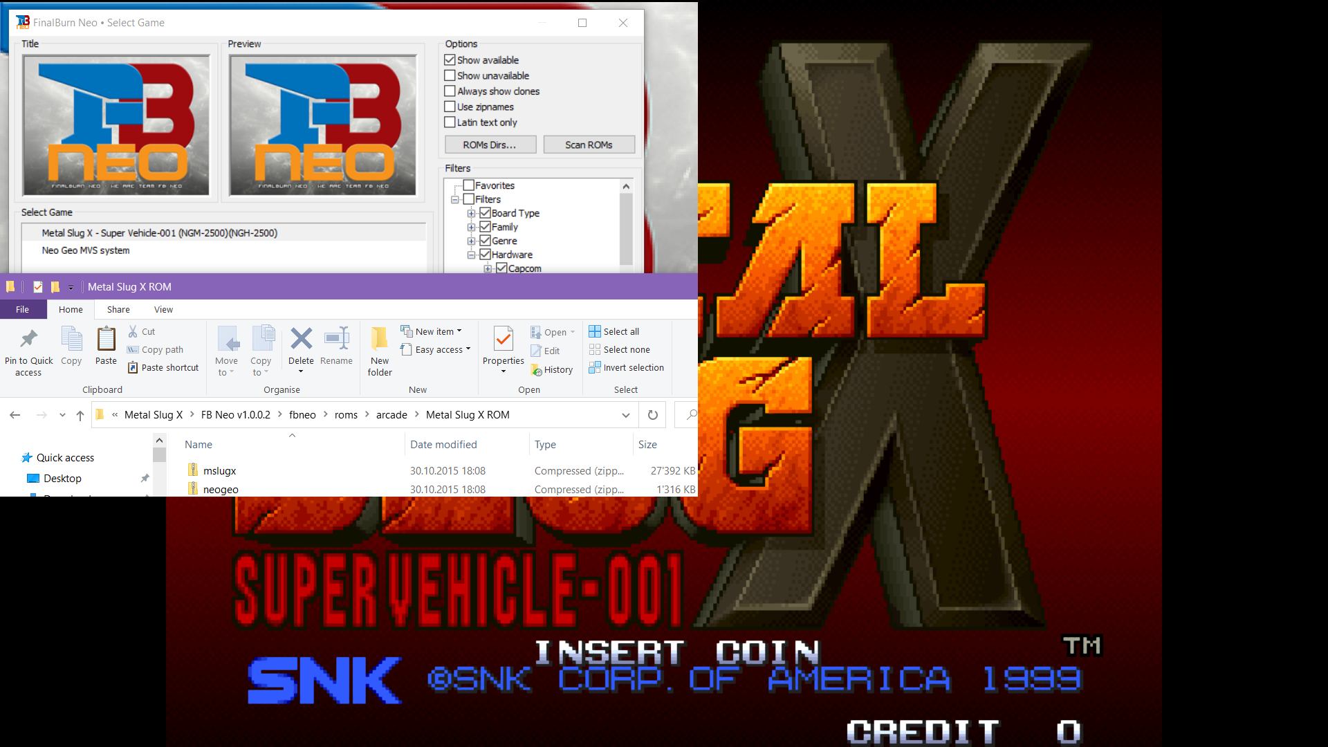Click Edit in the Open group
The image size is (1328, 747).
545,351
